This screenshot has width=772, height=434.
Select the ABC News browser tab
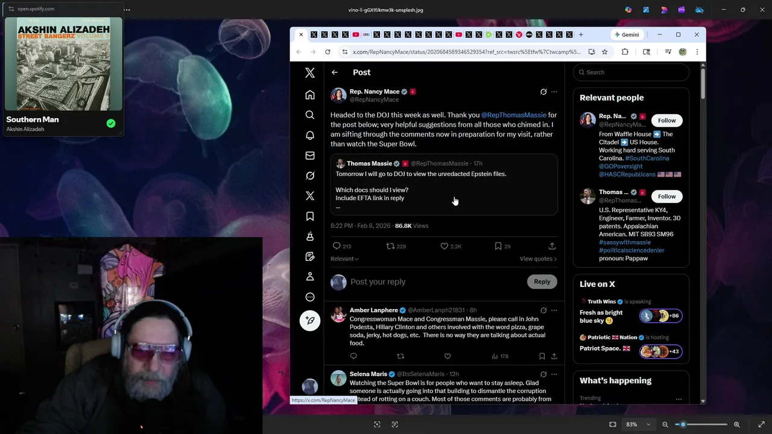click(x=529, y=34)
